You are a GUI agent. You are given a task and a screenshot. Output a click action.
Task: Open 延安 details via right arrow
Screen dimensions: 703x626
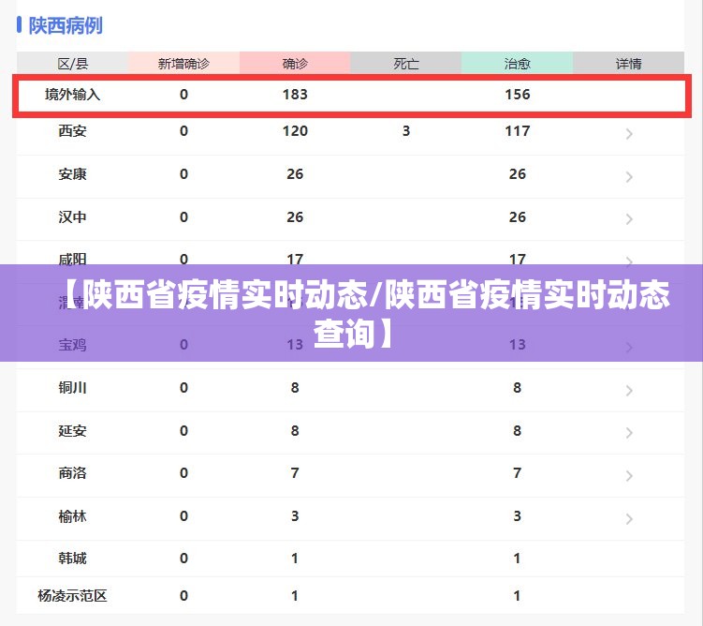point(629,434)
